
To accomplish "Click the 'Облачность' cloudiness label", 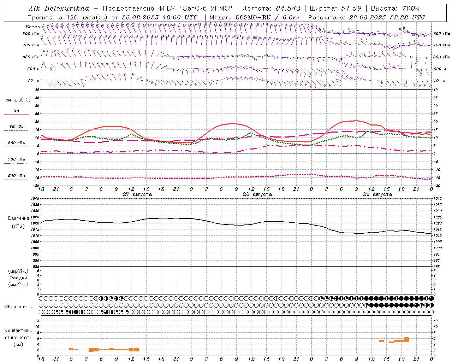I will 18,307.
